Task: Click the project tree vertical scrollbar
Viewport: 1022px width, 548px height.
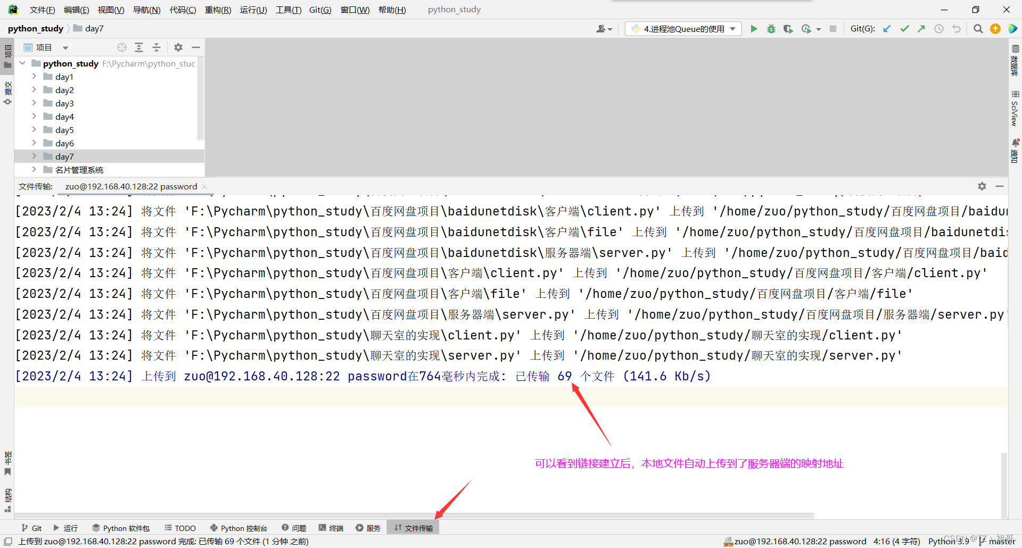Action: click(x=201, y=98)
